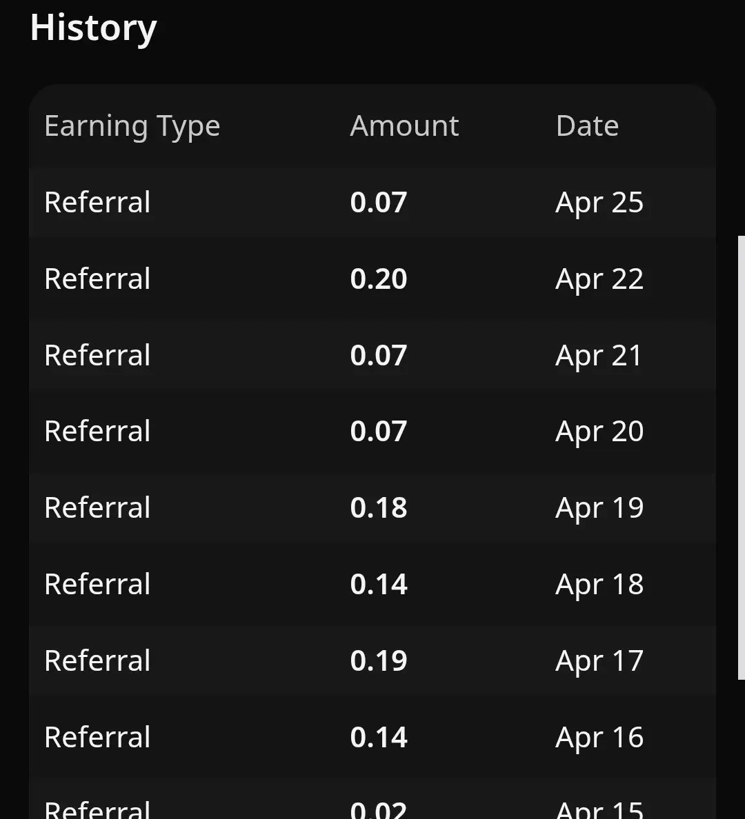Screen dimensions: 745x819
Task: Click the 0.14 amount on Apr 18
Action: click(x=379, y=585)
